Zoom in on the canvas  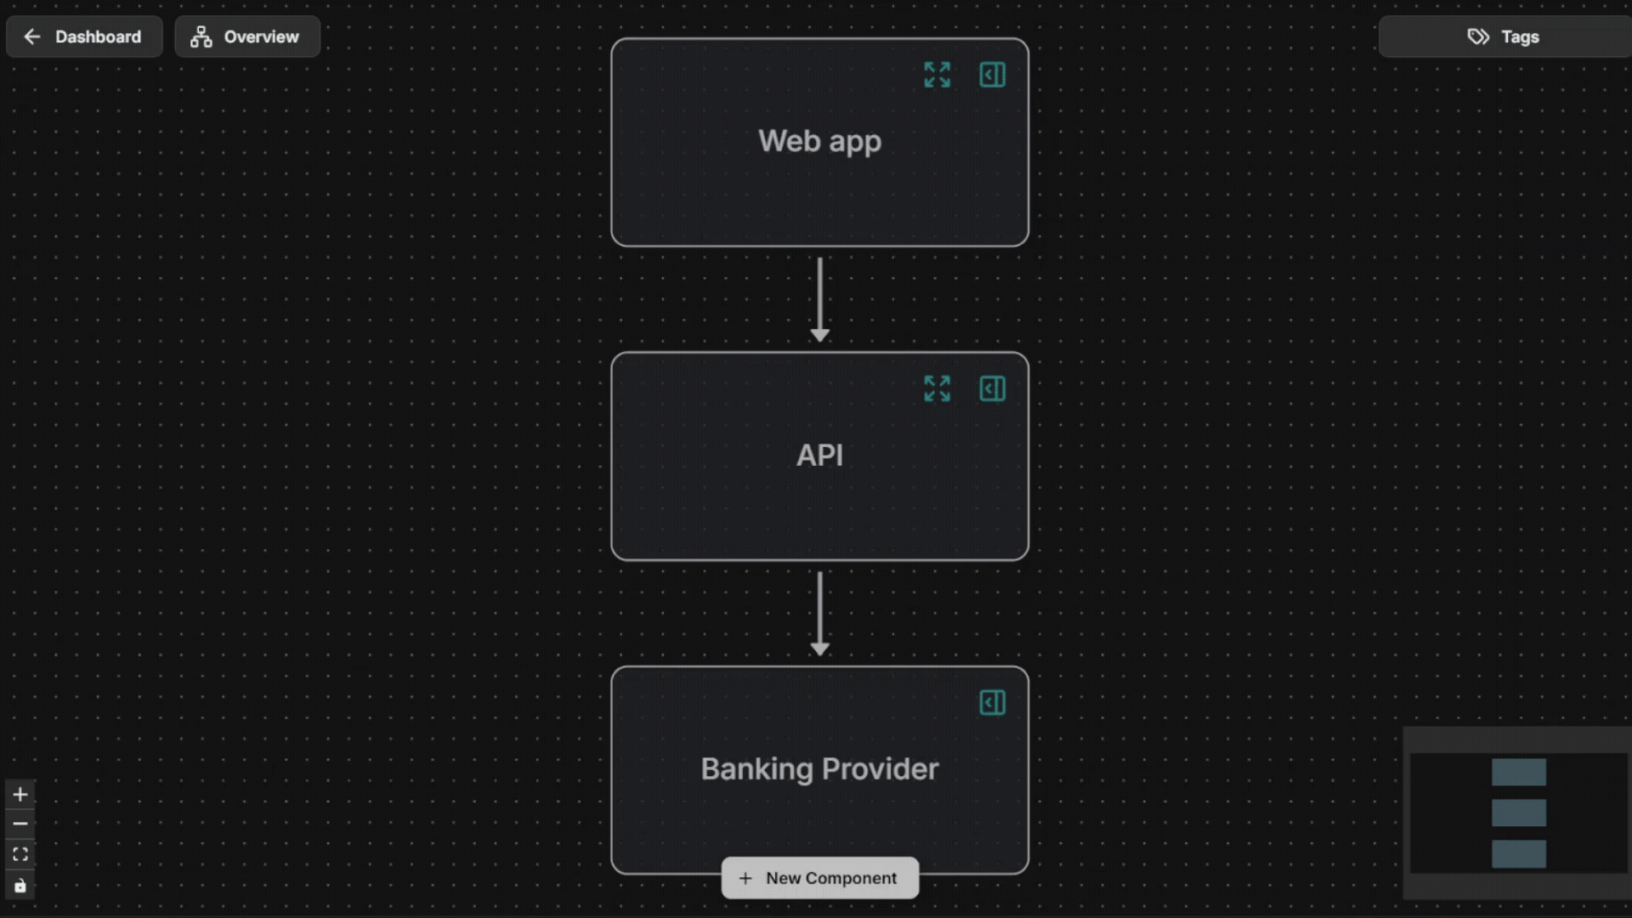[20, 794]
